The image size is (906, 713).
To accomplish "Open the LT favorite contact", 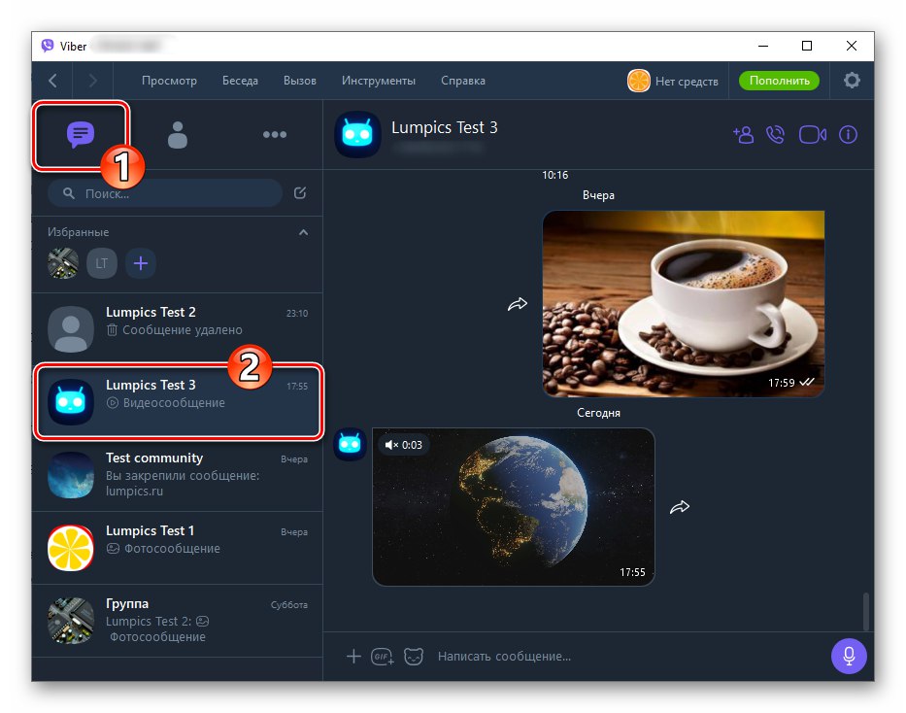I will [102, 263].
